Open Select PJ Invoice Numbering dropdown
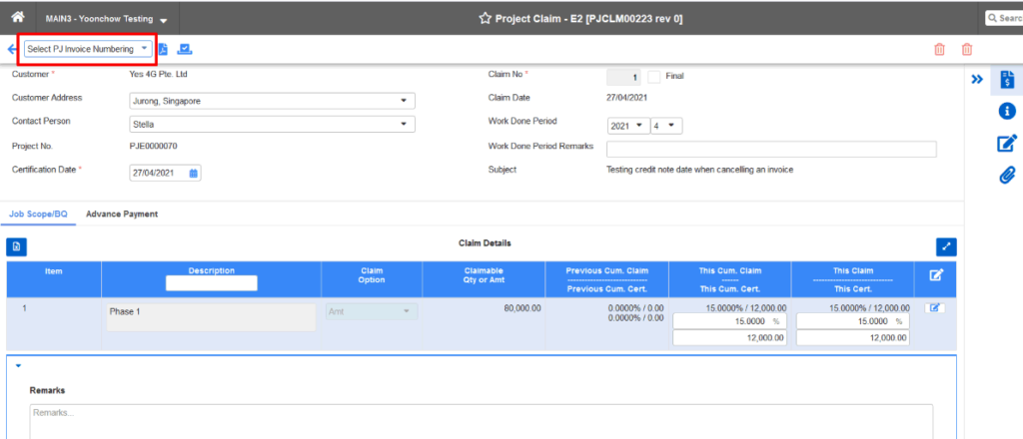This screenshot has height=439, width=1023. click(88, 49)
